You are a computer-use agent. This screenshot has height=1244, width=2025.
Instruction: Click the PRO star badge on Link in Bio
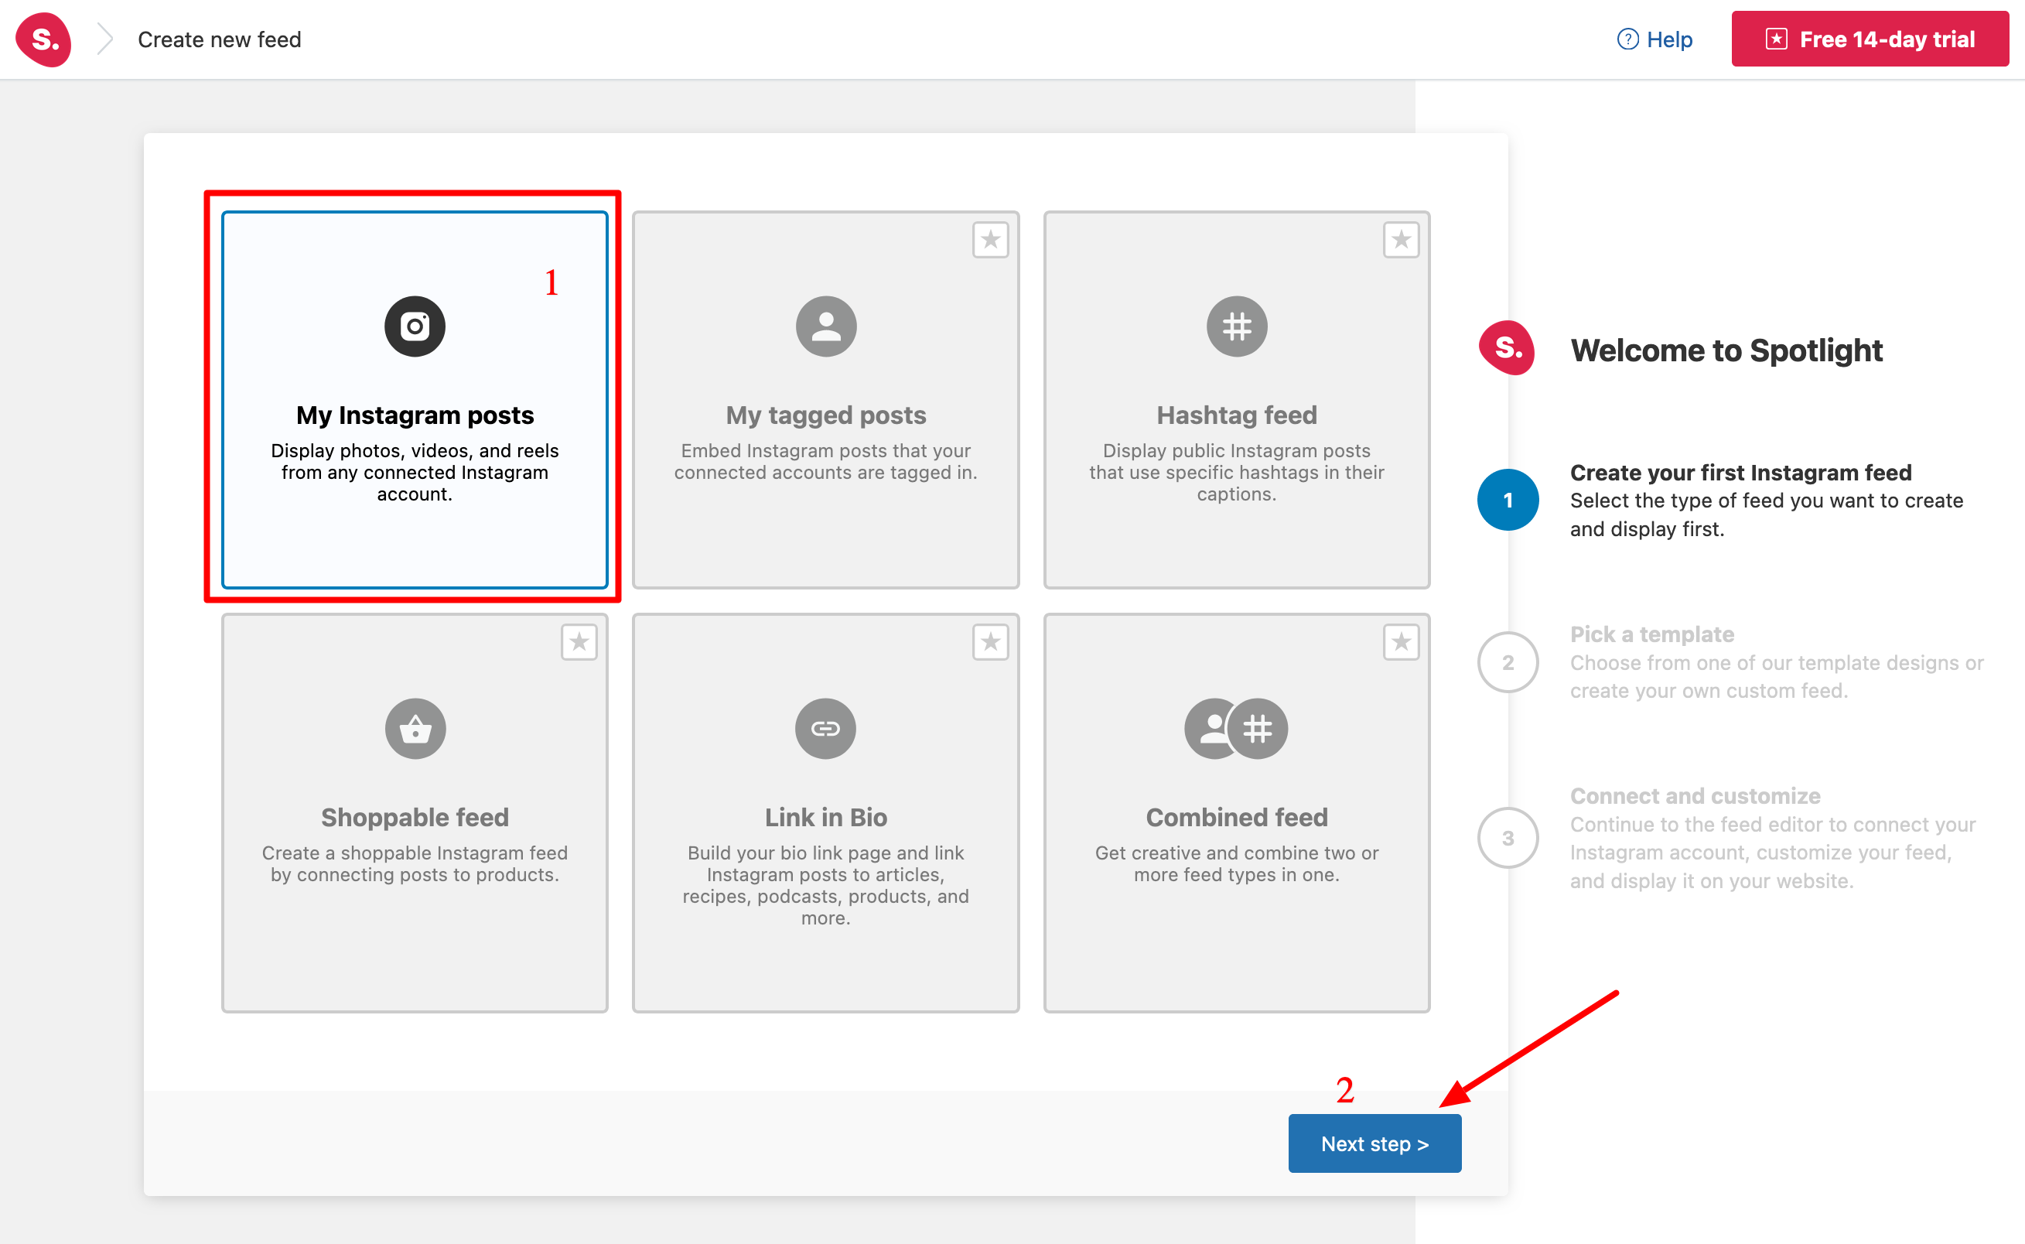[990, 642]
